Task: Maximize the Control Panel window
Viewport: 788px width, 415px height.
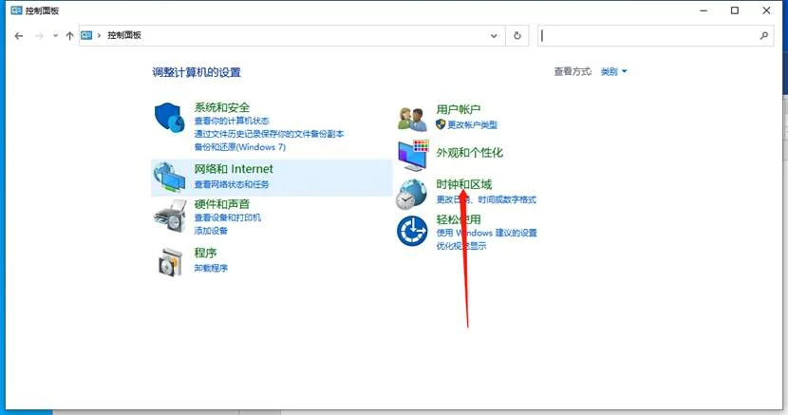Action: coord(735,10)
